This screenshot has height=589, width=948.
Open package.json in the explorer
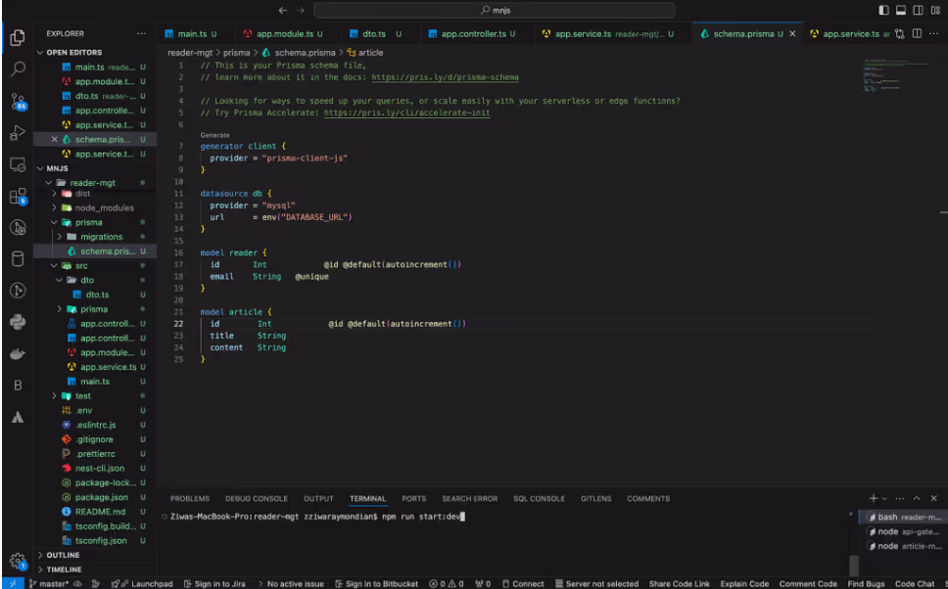click(101, 497)
